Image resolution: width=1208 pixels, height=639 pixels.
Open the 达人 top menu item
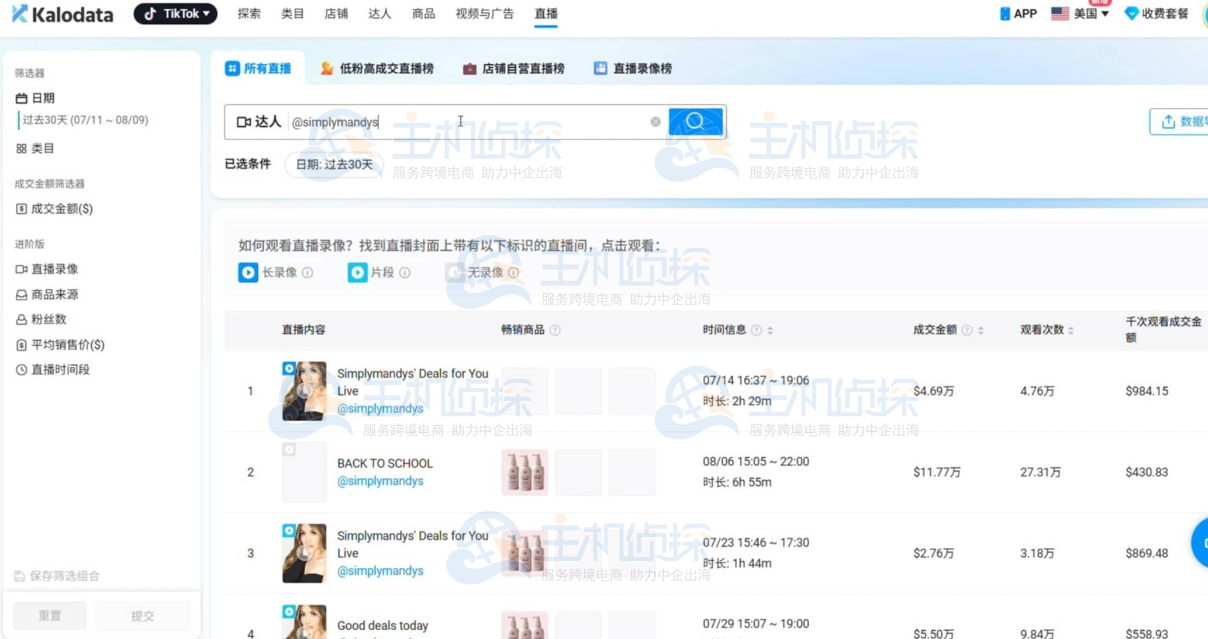coord(379,13)
